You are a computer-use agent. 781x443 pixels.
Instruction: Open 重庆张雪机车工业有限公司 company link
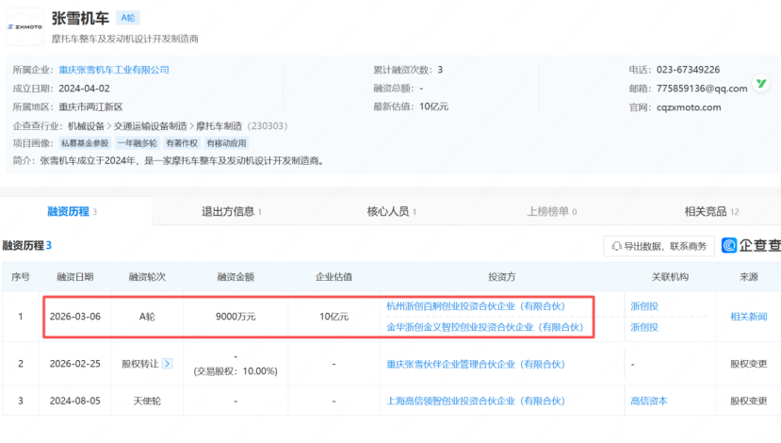[114, 70]
